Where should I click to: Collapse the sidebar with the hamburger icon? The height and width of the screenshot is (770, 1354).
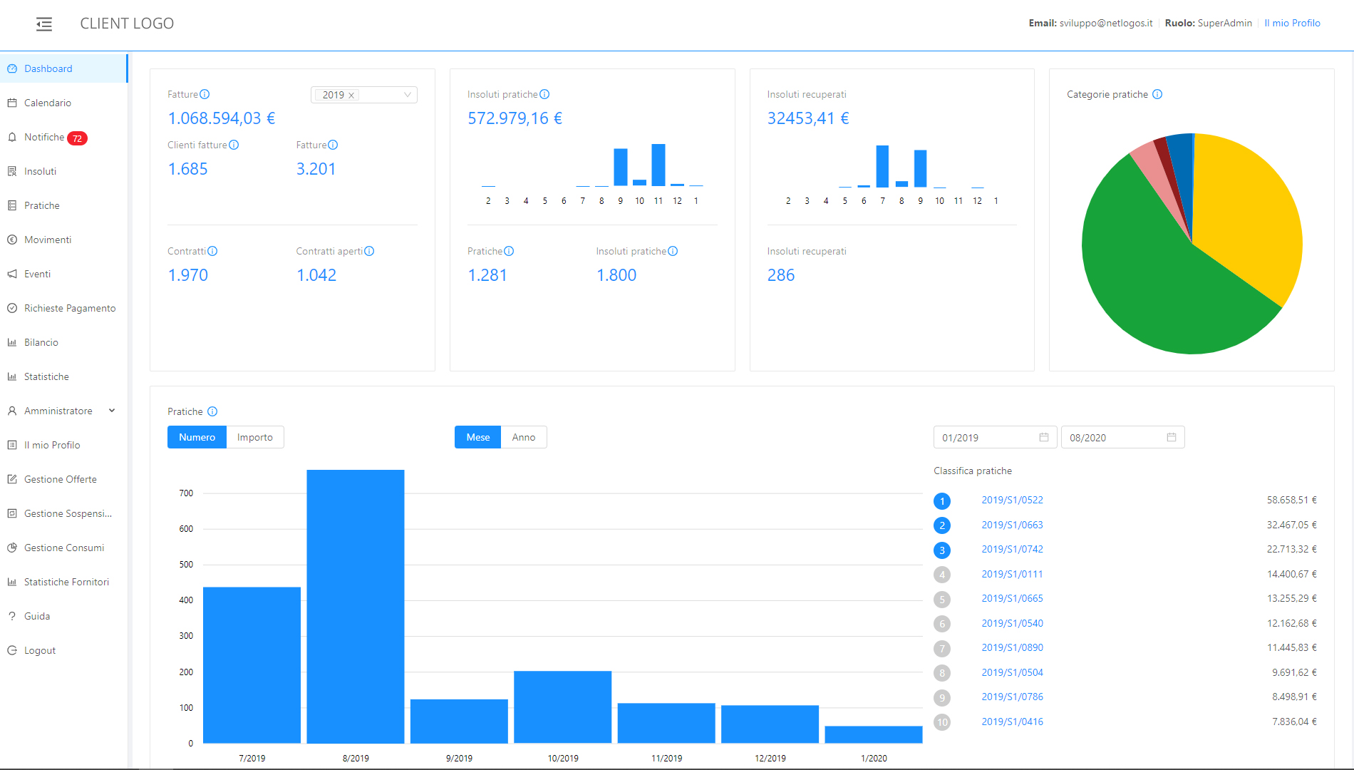(x=44, y=24)
